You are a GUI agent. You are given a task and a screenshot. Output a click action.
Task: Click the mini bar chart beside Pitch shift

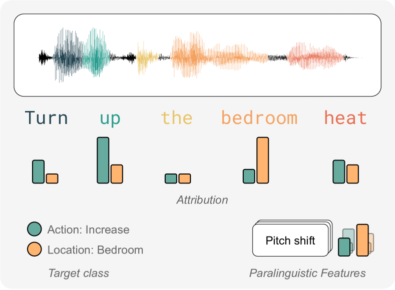[356, 240]
